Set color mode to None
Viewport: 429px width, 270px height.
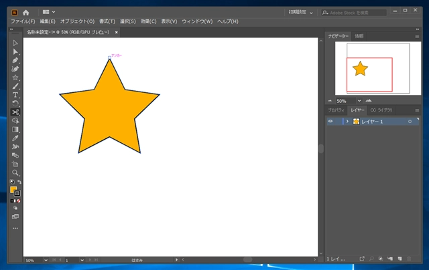coord(19,200)
